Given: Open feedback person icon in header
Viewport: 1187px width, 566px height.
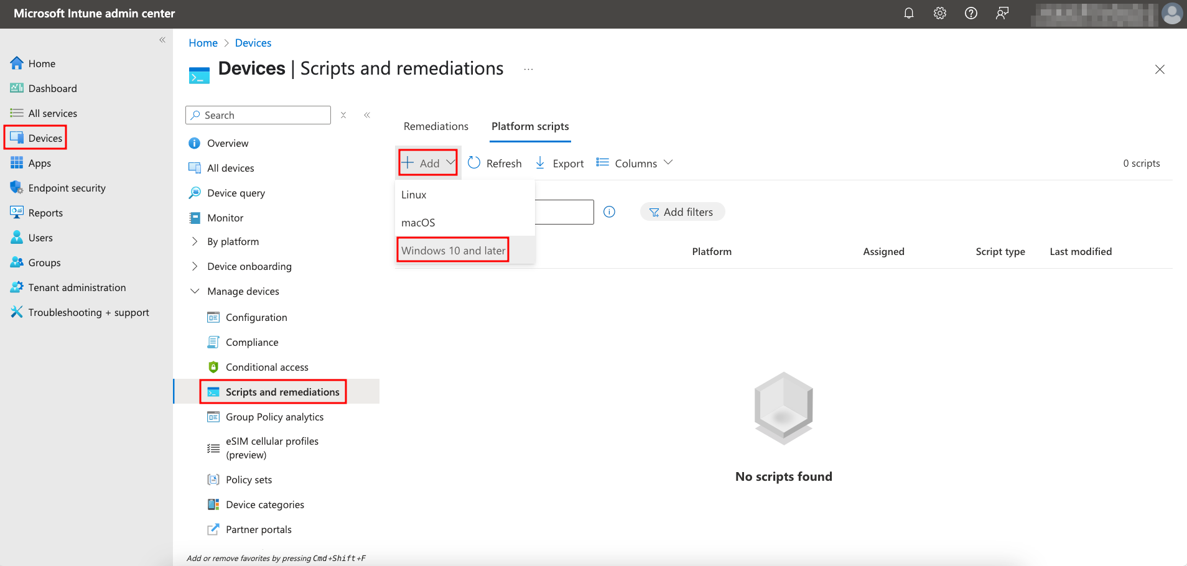Looking at the screenshot, I should click(1002, 13).
